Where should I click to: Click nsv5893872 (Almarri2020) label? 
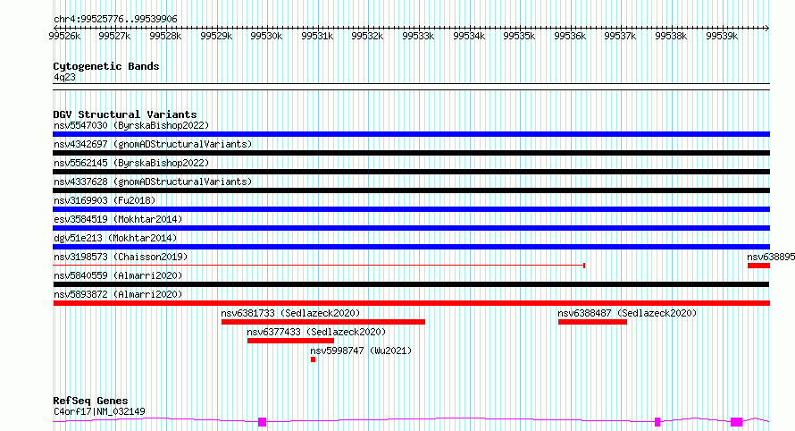[118, 294]
